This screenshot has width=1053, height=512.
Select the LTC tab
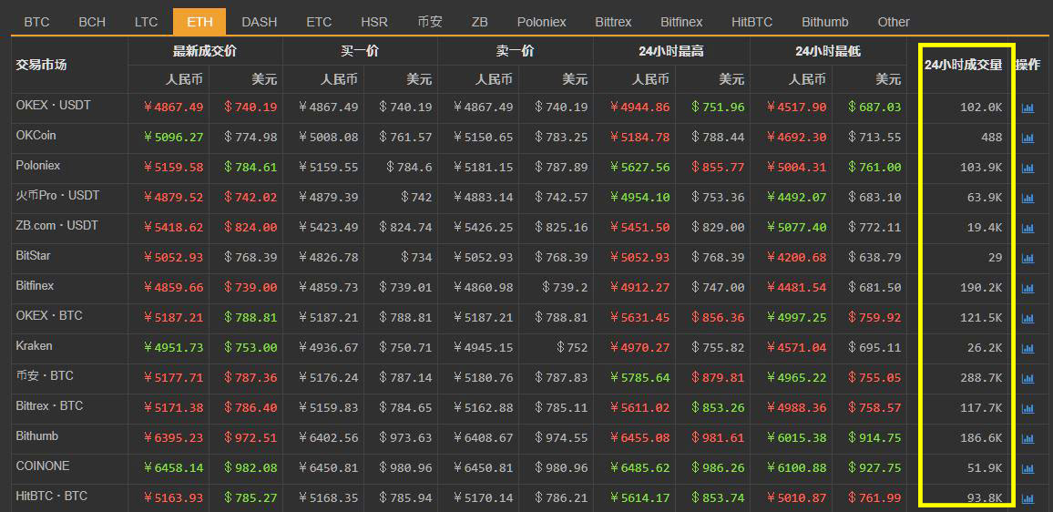coord(146,22)
